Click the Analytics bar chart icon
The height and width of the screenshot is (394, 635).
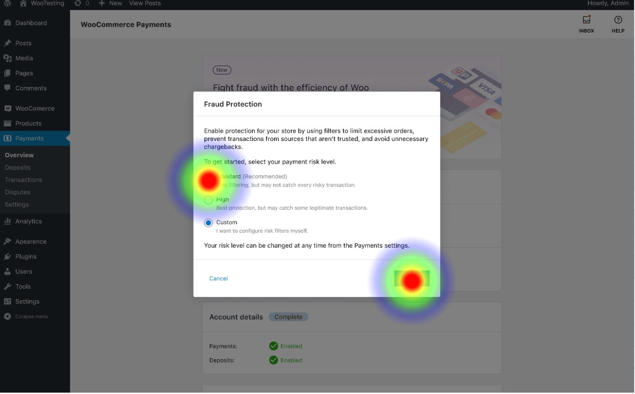pos(7,221)
